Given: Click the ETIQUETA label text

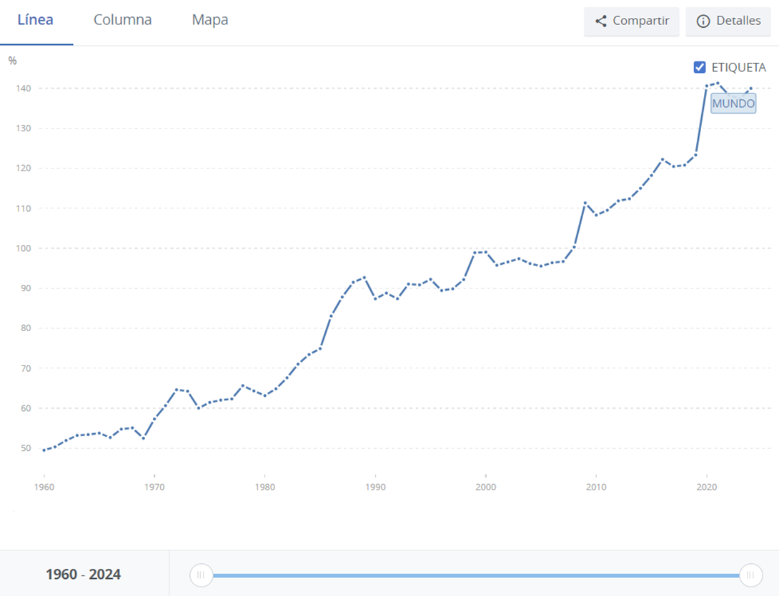Looking at the screenshot, I should (738, 68).
